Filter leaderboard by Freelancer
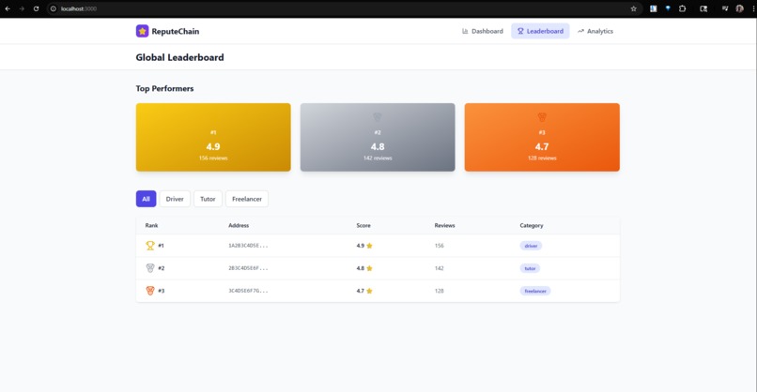The height and width of the screenshot is (392, 757). tap(247, 199)
